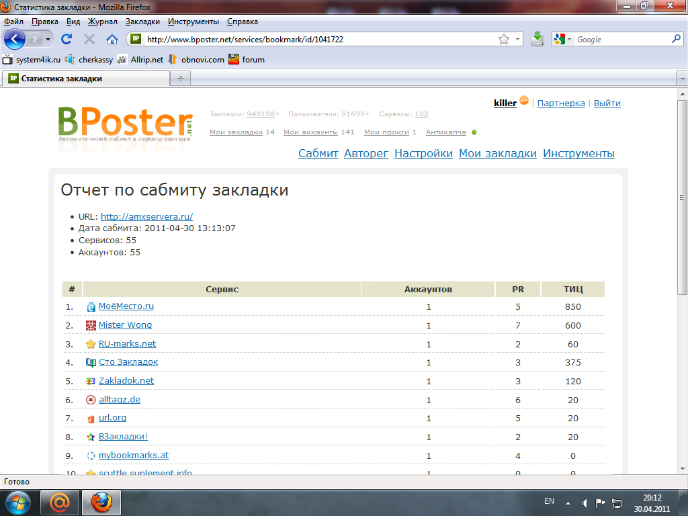
Task: Click the Firefox back arrow button
Action: click(x=15, y=40)
